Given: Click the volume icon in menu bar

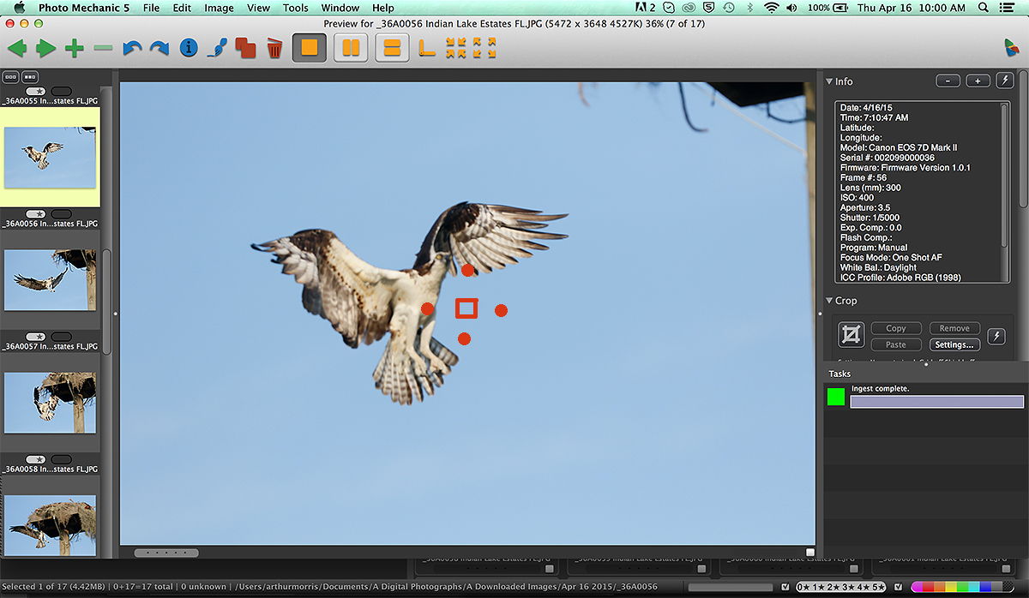Looking at the screenshot, I should 793,8.
